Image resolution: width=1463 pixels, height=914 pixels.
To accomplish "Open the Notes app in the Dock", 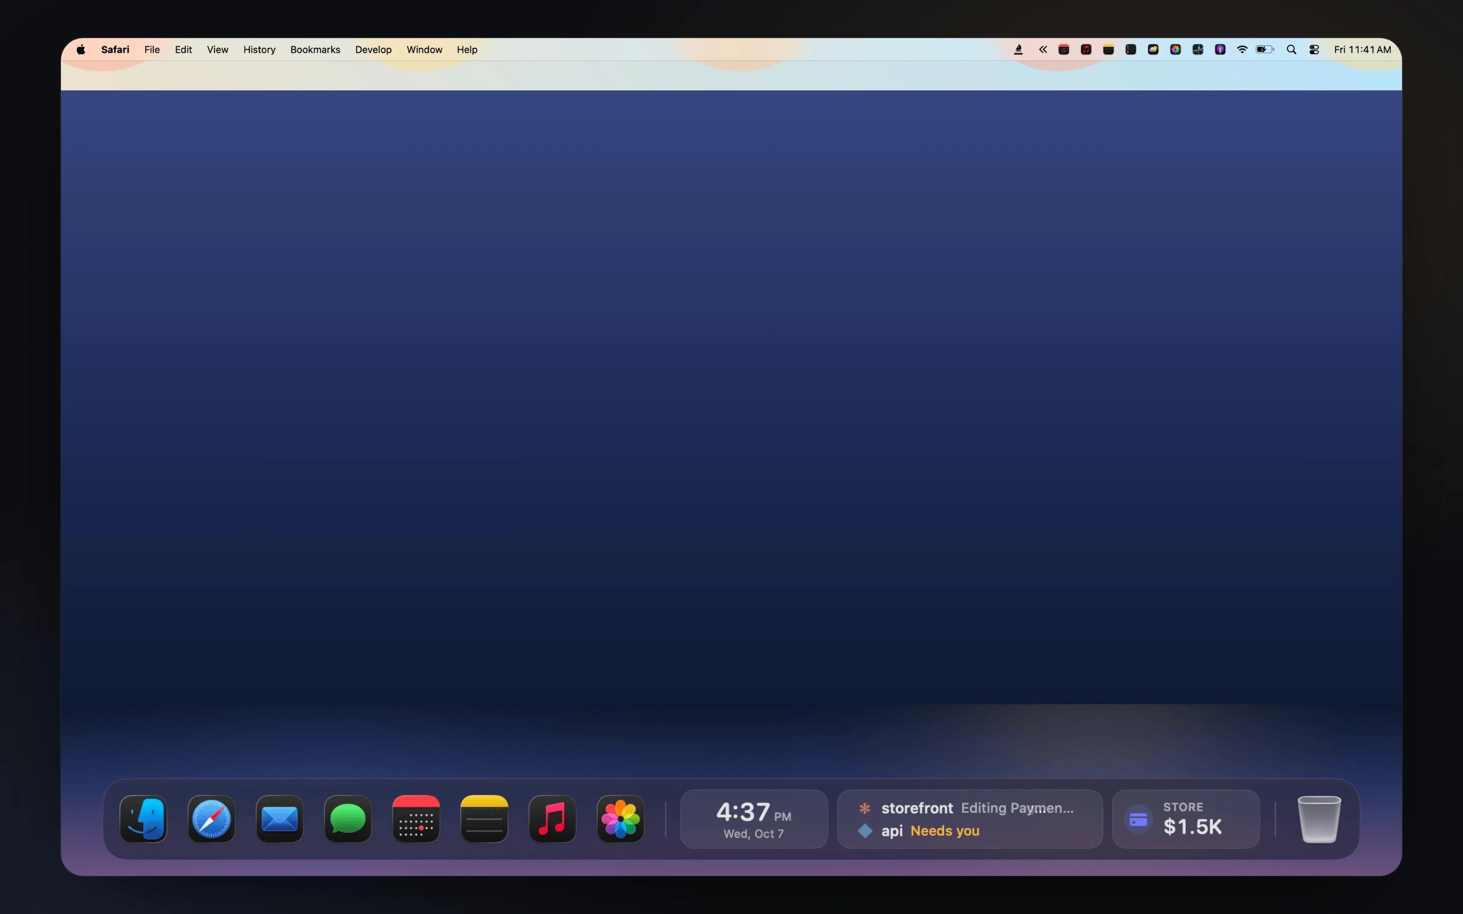I will pyautogui.click(x=484, y=819).
